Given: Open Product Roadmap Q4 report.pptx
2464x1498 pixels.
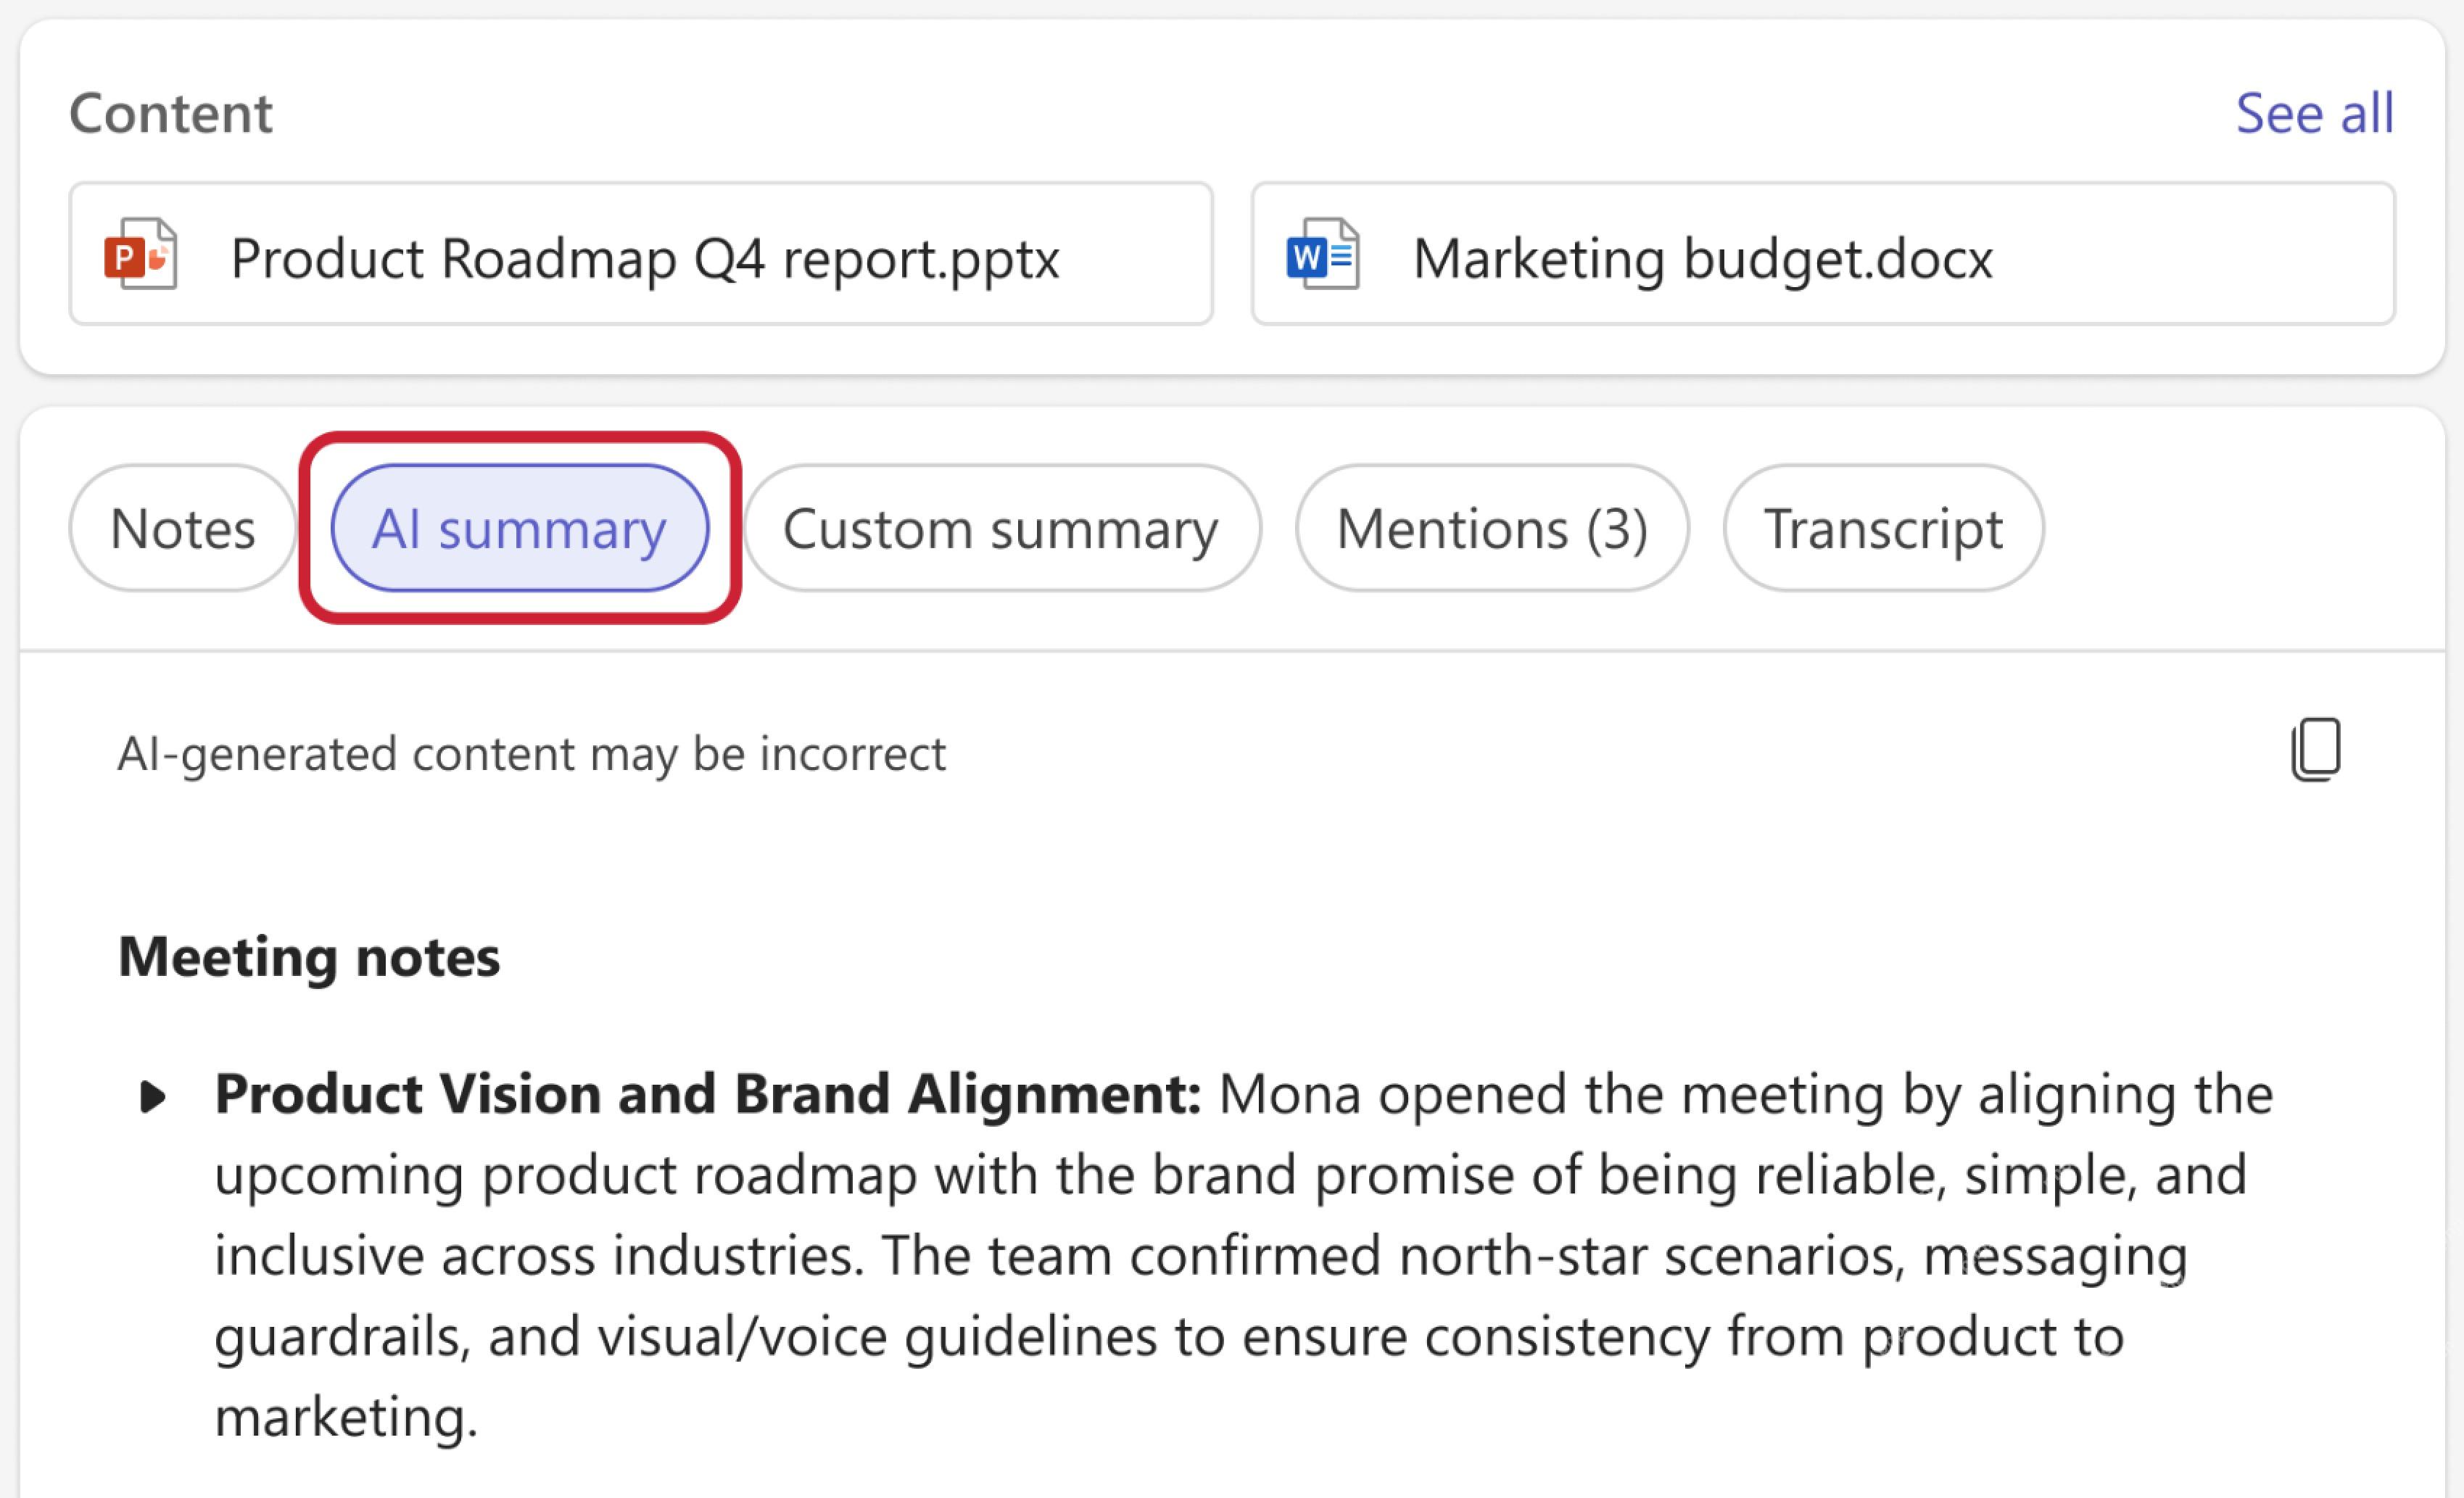Looking at the screenshot, I should 641,254.
